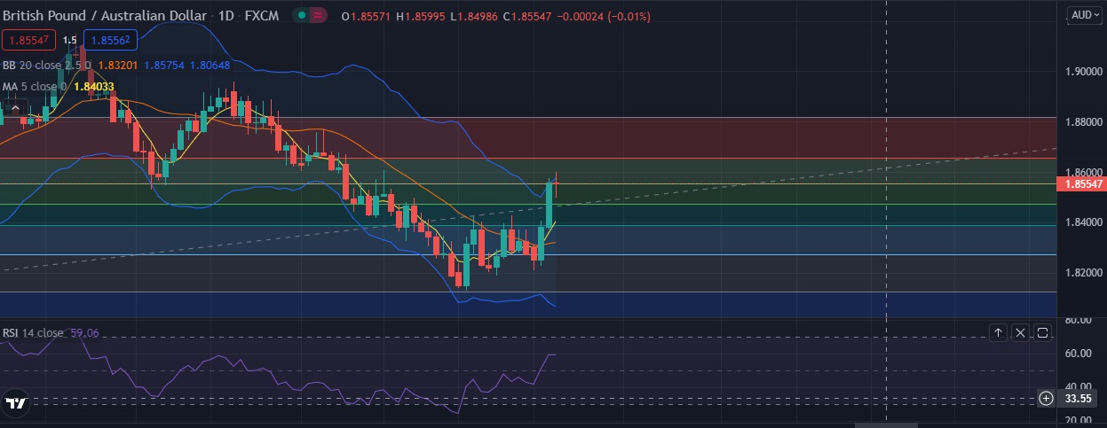Collapse the indicator legend with the chevron
This screenshot has height=428, width=1107.
[15, 107]
